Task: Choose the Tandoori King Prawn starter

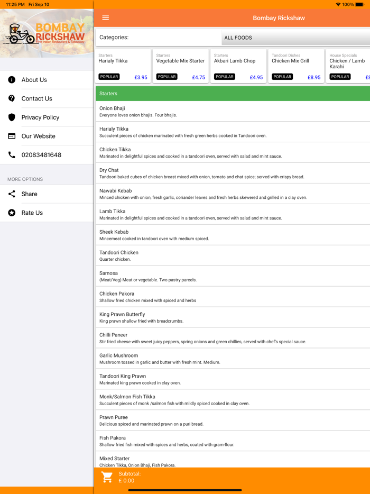Action: coord(233,379)
